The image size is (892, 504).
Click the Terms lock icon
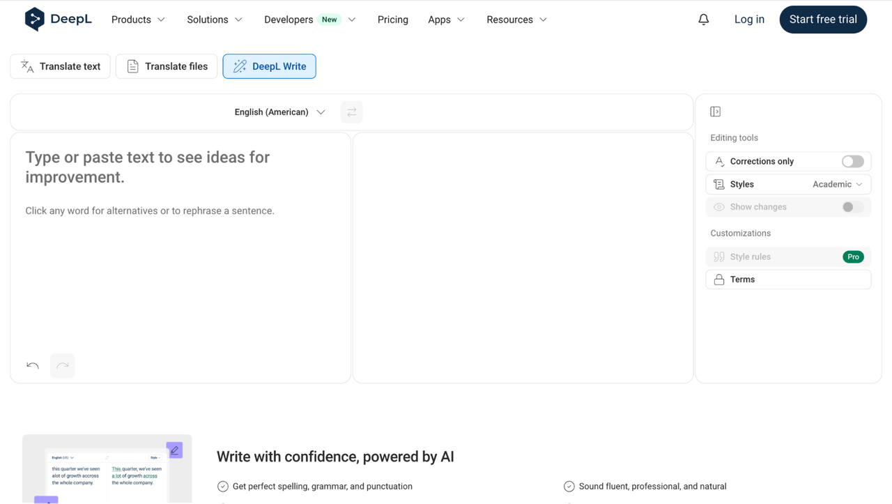pyautogui.click(x=719, y=280)
